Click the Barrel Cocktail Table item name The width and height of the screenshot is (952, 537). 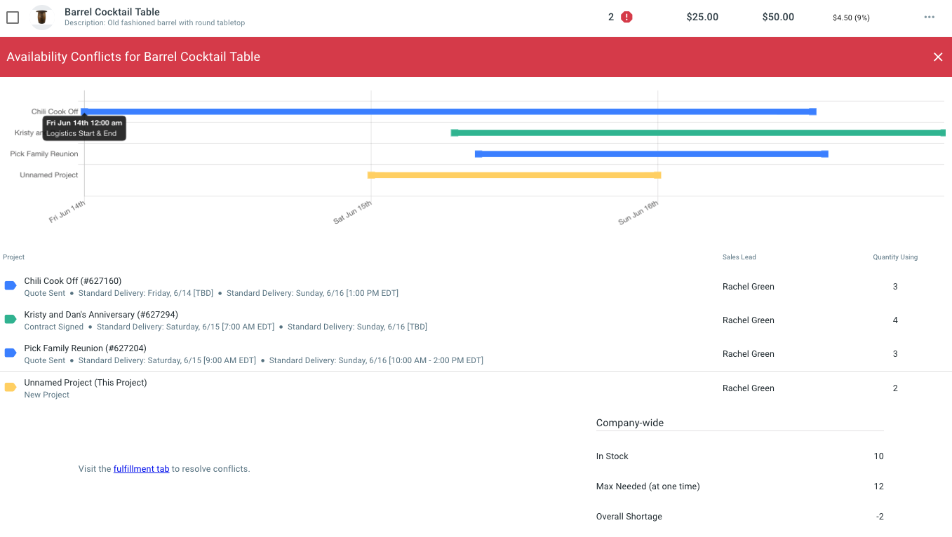pyautogui.click(x=112, y=12)
